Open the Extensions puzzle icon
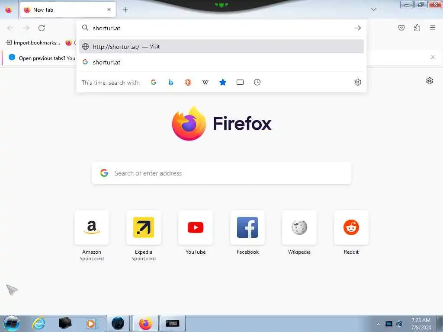 coord(417,28)
